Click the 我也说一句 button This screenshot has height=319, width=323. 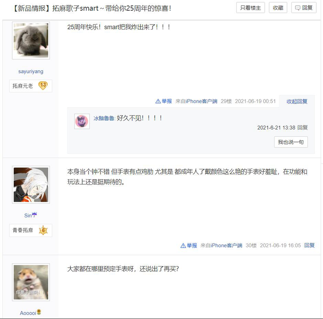click(291, 142)
